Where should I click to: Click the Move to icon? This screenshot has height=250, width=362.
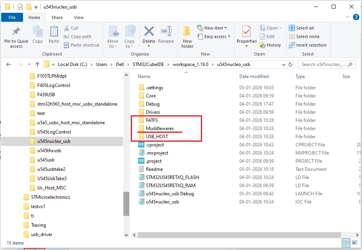point(113,31)
